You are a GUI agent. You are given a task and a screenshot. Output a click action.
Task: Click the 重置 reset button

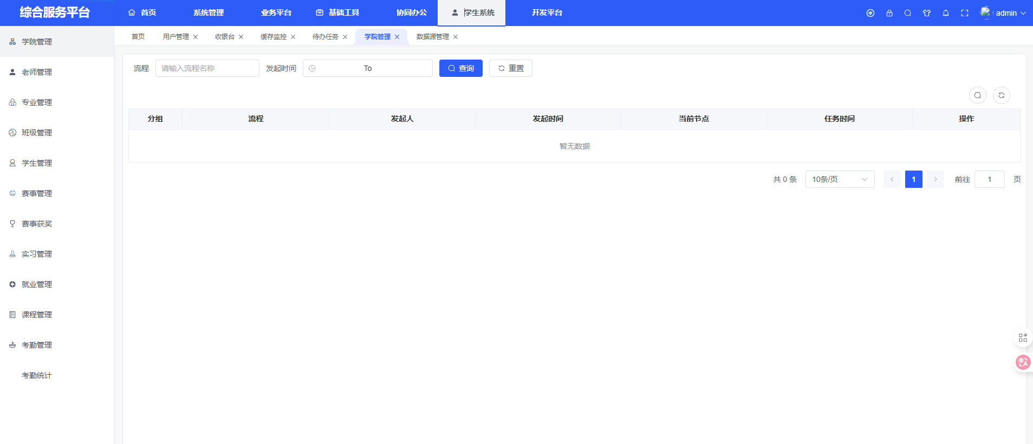(510, 68)
